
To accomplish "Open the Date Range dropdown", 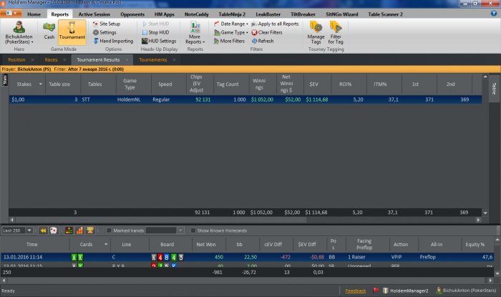I will 230,24.
